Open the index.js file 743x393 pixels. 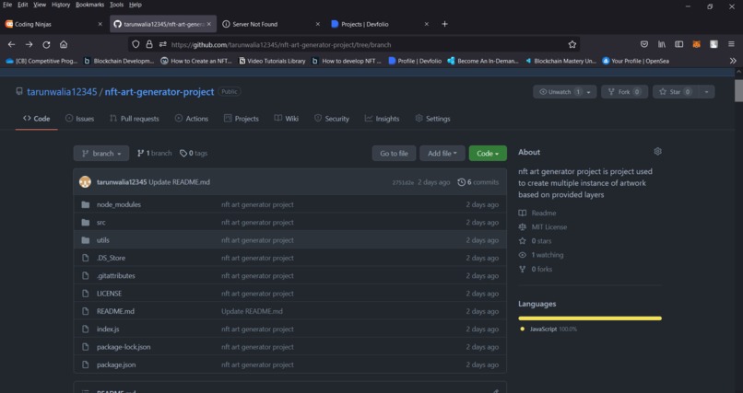point(108,329)
